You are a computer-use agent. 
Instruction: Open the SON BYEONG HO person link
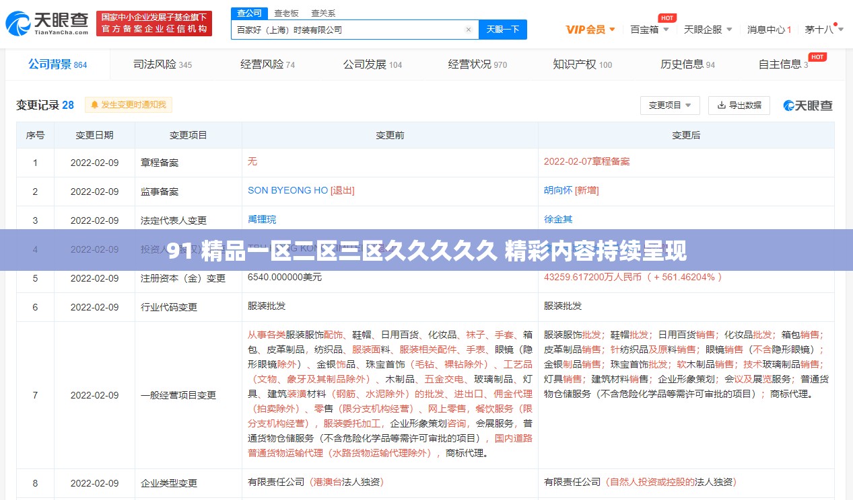point(287,190)
